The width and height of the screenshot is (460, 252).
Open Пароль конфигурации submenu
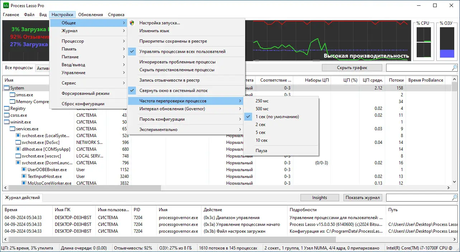tap(186, 119)
